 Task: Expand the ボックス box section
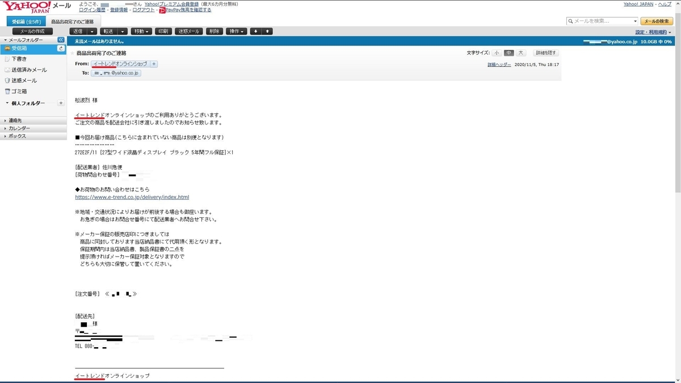[x=33, y=136]
